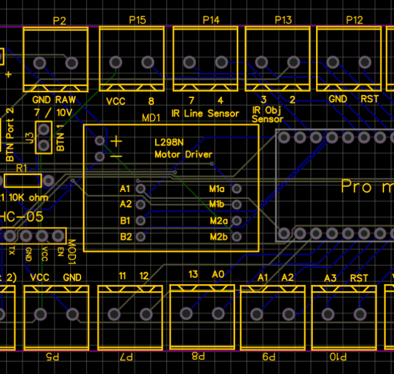394x374 pixels.
Task: Click the 'BTN 1' silkscreen text
Action: [60, 138]
